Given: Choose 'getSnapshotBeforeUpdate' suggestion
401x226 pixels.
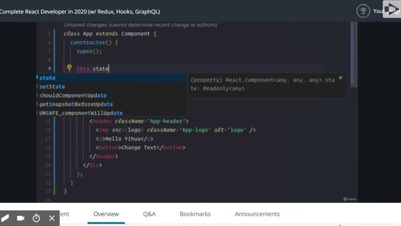Looking at the screenshot, I should 112,104.
